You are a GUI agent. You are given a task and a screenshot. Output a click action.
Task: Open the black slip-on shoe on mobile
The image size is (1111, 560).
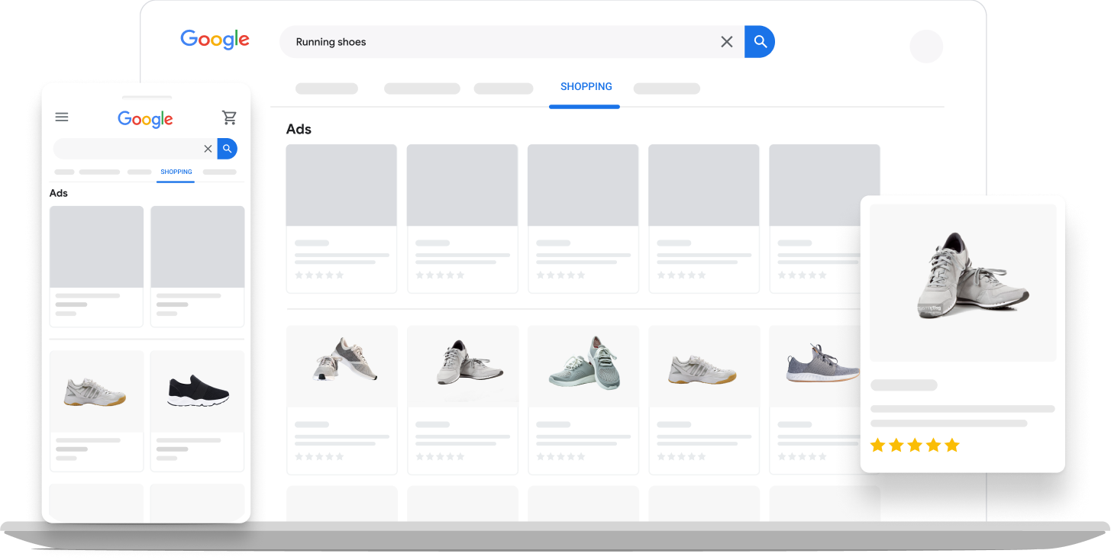click(x=198, y=391)
